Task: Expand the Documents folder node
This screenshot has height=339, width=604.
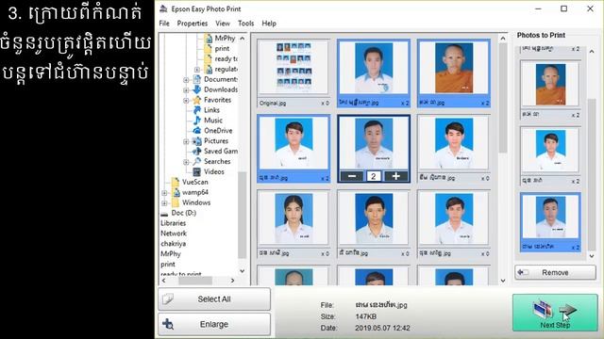Action: click(x=186, y=80)
